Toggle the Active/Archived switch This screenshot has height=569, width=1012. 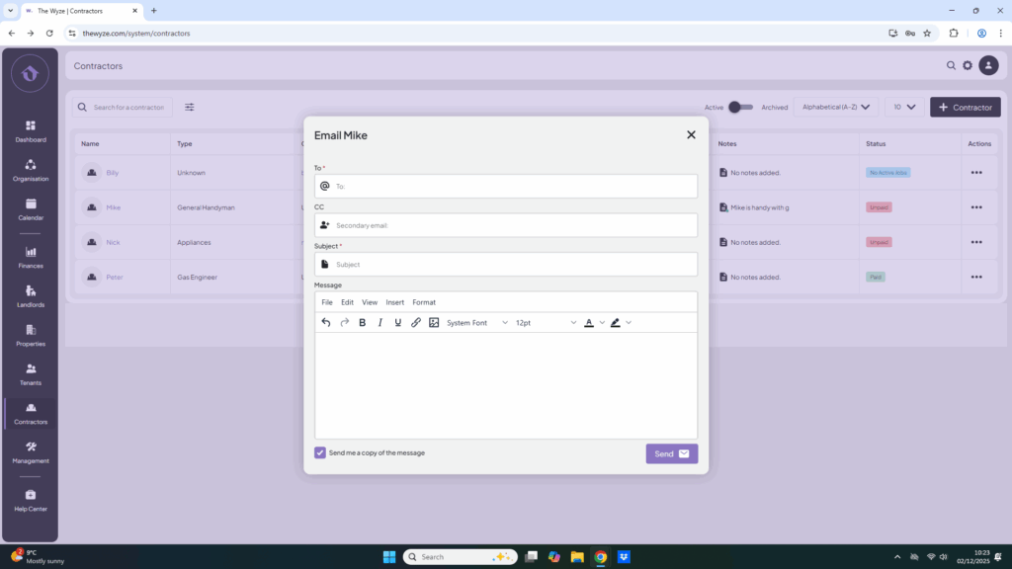pyautogui.click(x=740, y=107)
